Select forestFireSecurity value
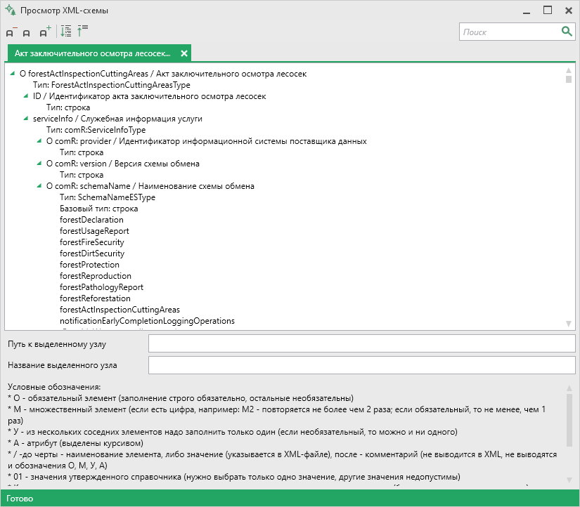Viewport: 580px width, 507px height. (91, 242)
